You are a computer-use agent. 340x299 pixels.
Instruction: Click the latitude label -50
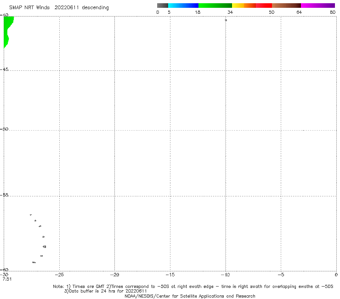pos(4,129)
